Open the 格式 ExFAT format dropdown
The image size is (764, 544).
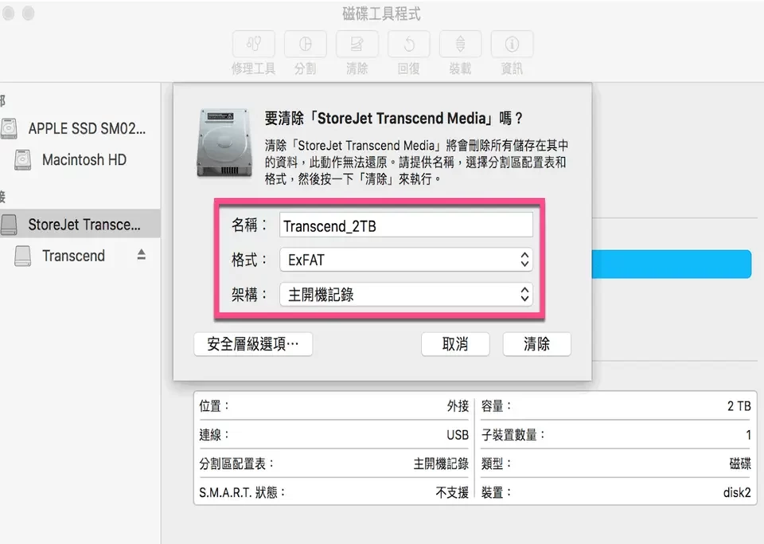(x=406, y=260)
